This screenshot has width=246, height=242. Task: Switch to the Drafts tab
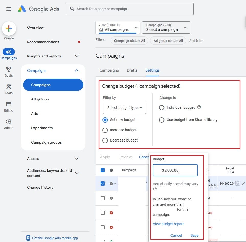pos(132,70)
